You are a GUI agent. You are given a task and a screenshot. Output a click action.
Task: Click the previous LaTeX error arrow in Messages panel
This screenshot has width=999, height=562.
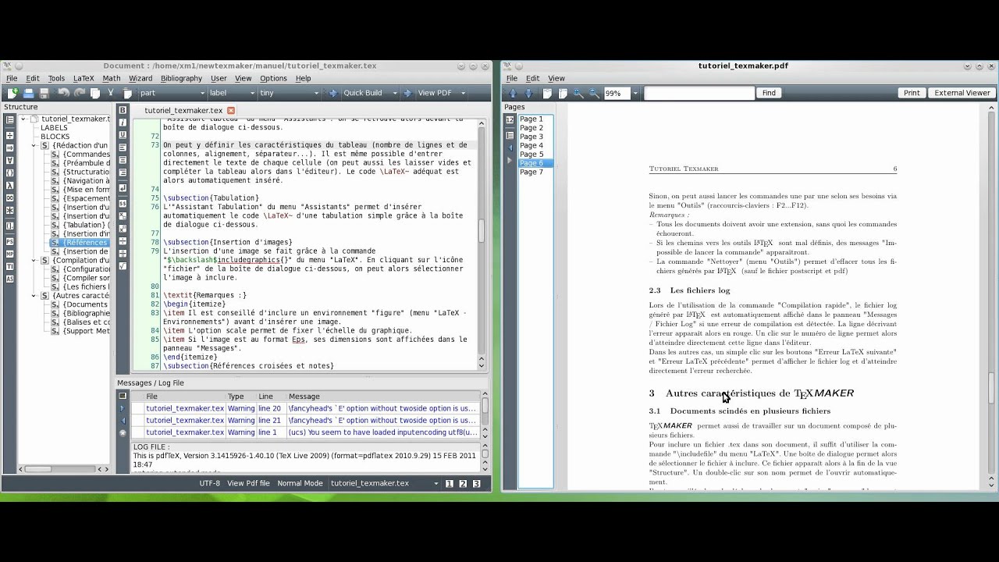pyautogui.click(x=123, y=421)
